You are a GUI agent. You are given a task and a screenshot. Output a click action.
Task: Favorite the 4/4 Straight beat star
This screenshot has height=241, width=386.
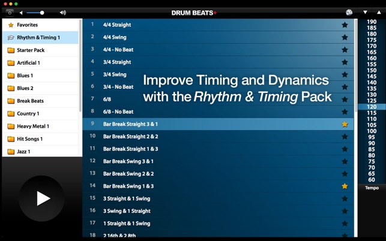[x=345, y=25]
